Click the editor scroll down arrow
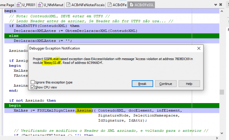The height and width of the screenshot is (140, 229). coord(222,133)
